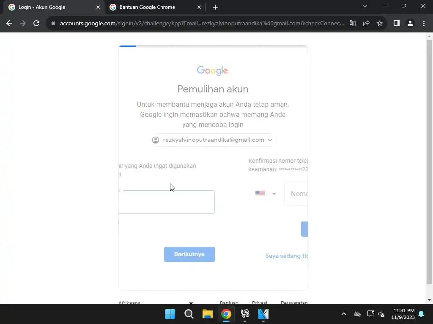The height and width of the screenshot is (324, 433).
Task: Open the tab search chevron
Action: [x=365, y=6]
